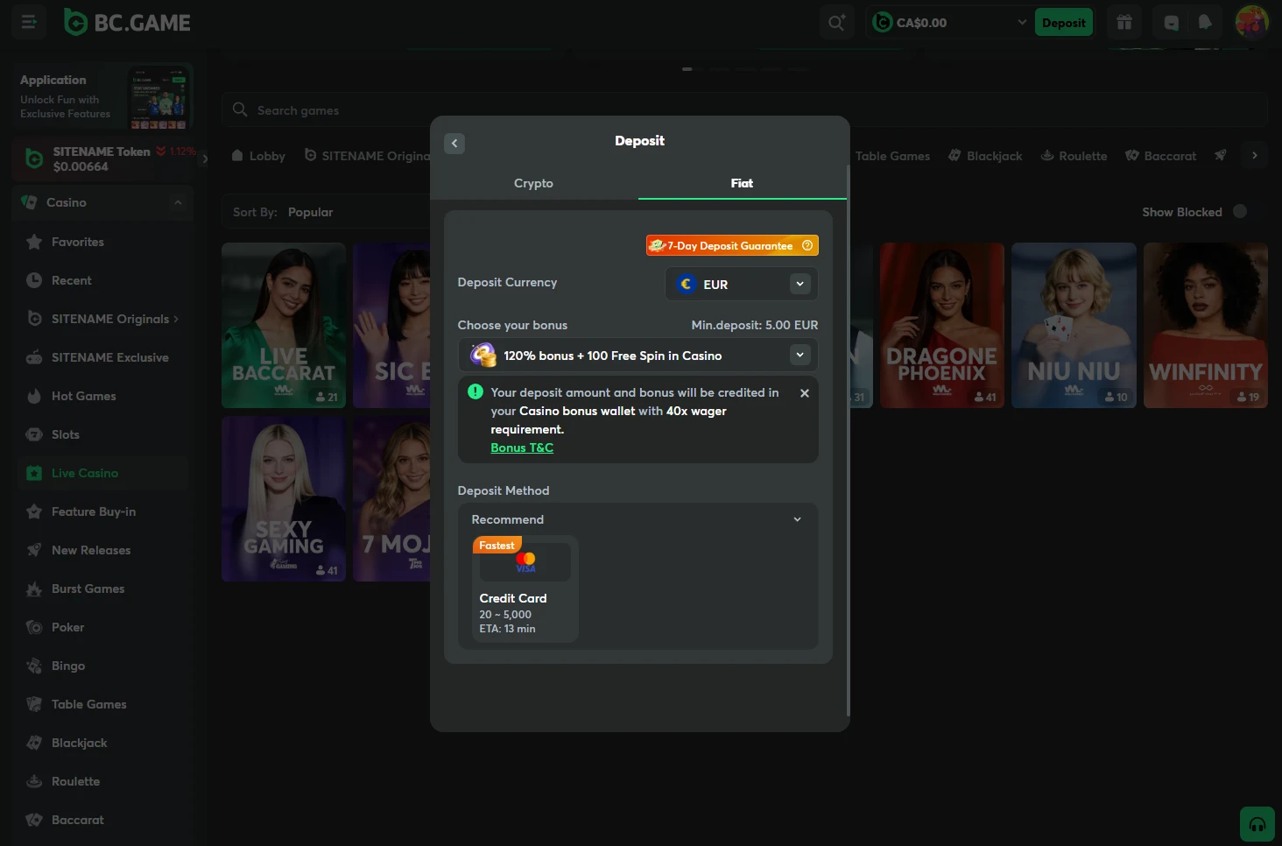
Task: Switch to the Crypto tab
Action: click(x=533, y=183)
